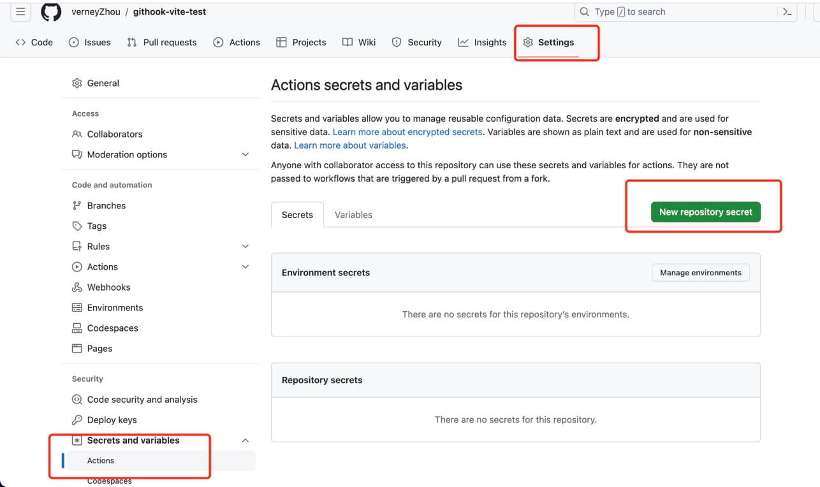The height and width of the screenshot is (487, 820).
Task: Go to the Insights tab
Action: pos(482,42)
